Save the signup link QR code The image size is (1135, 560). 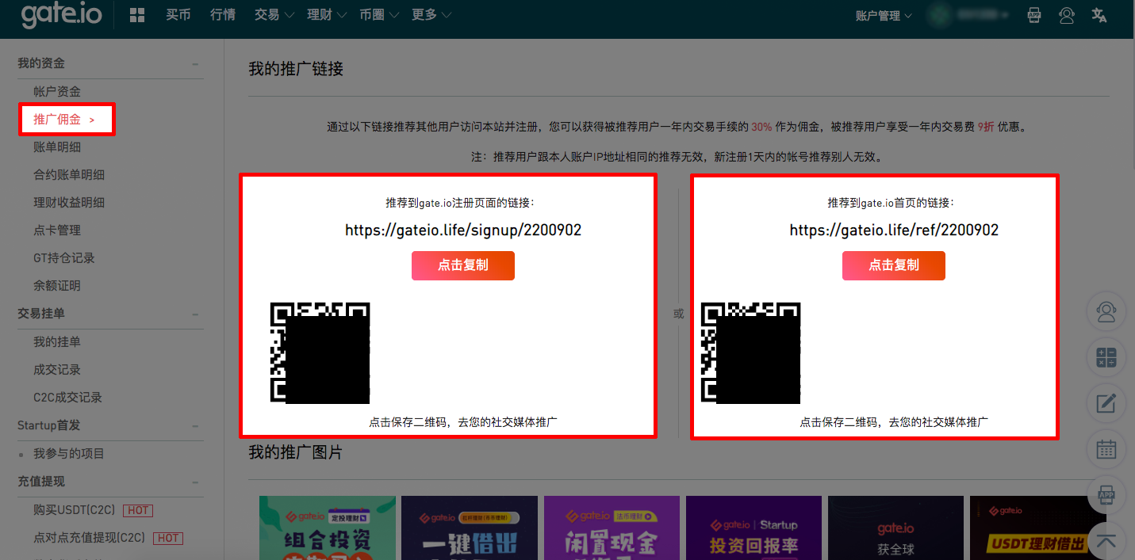coord(320,352)
